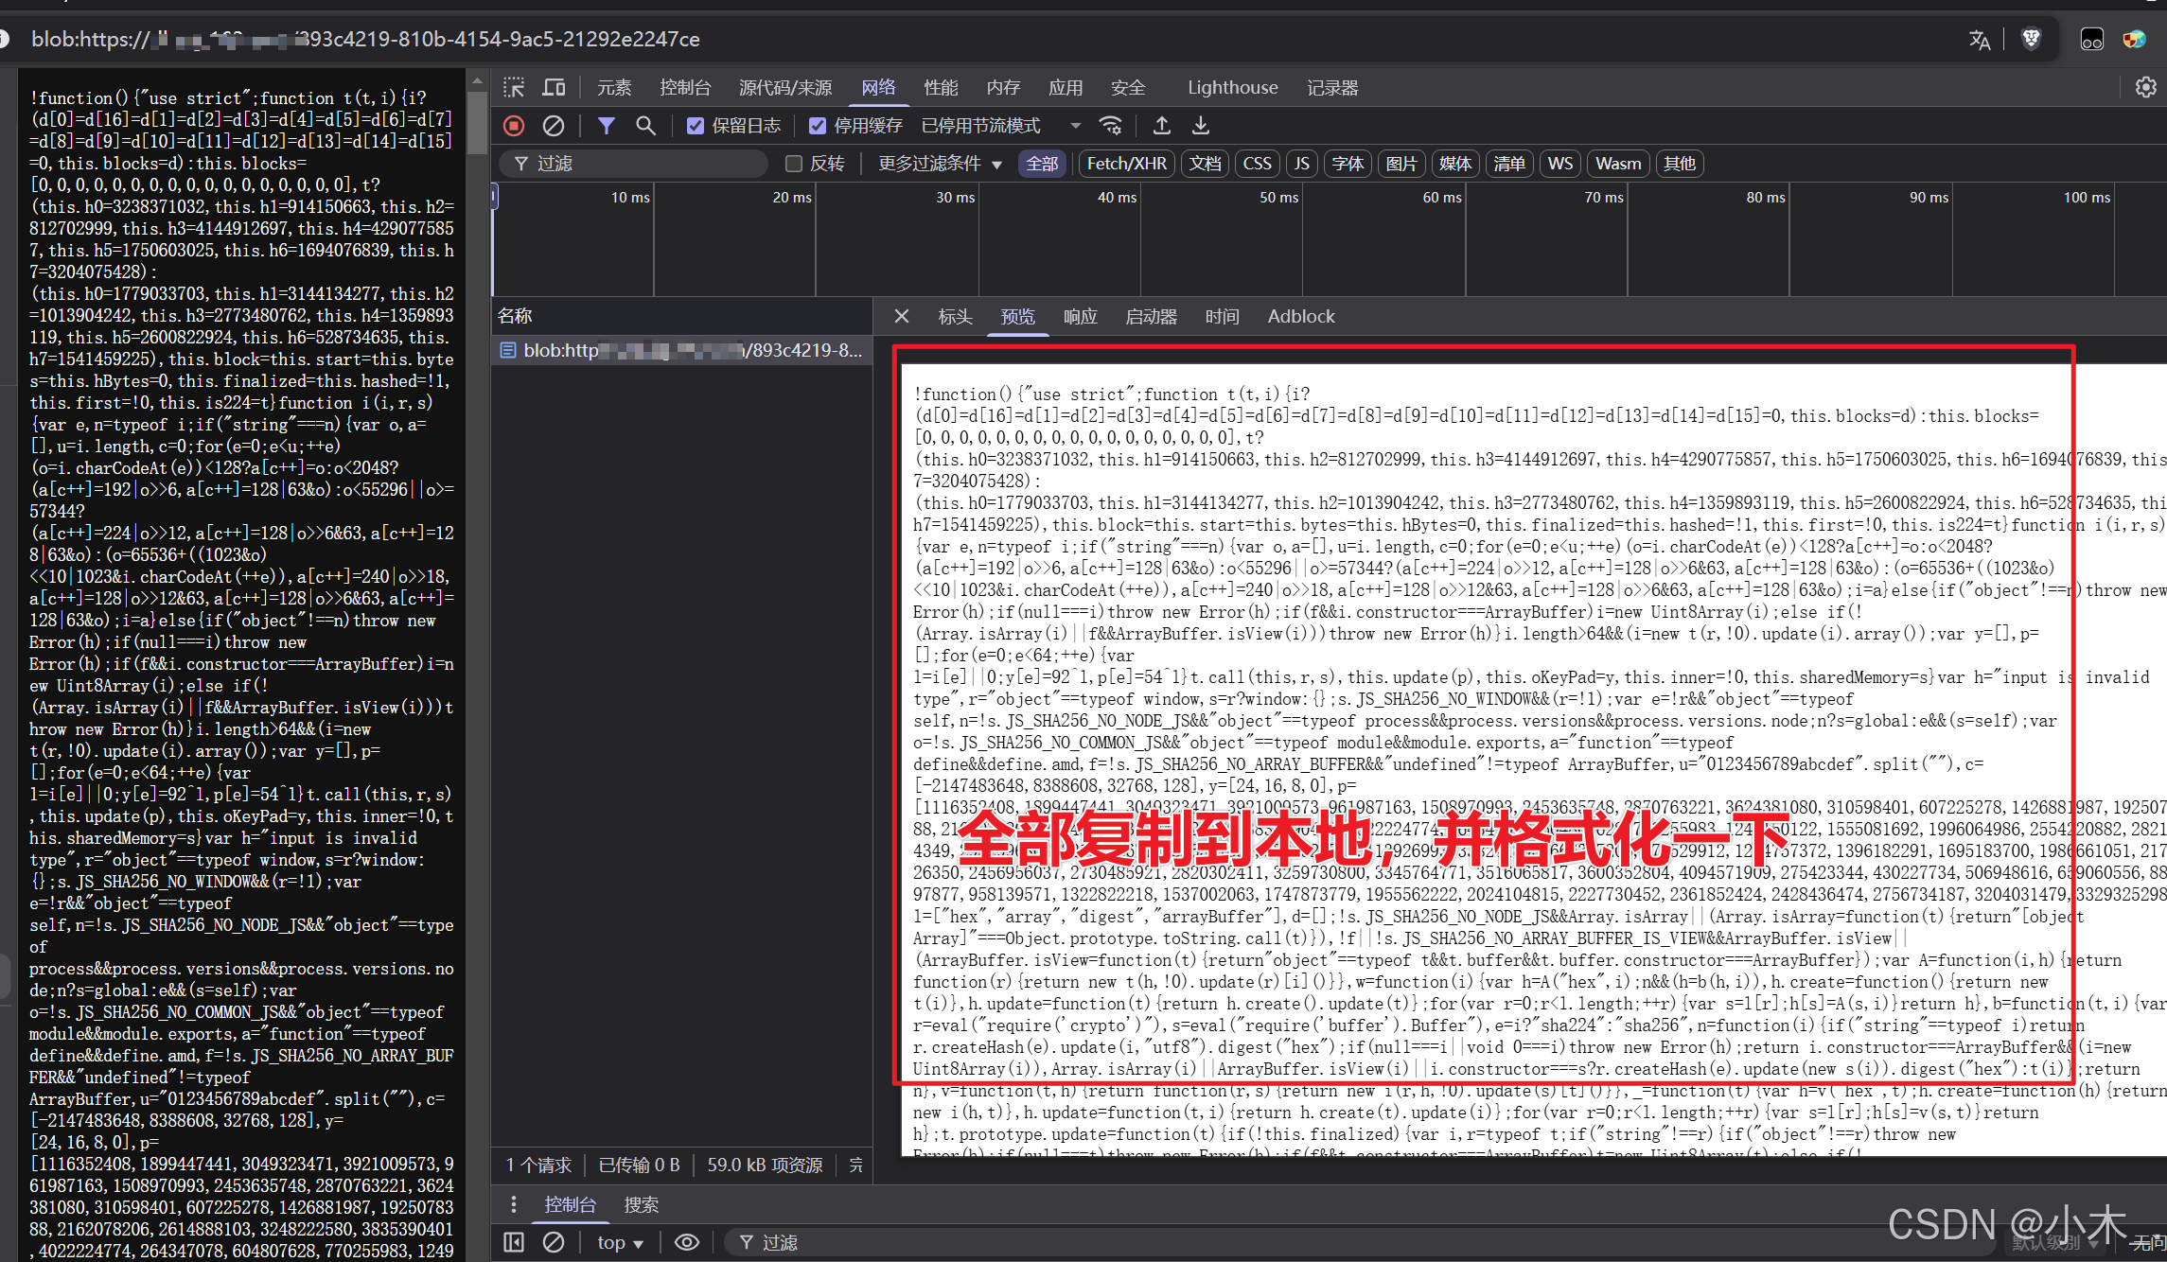Filter by Wasm type
The height and width of the screenshot is (1262, 2167).
pyautogui.click(x=1618, y=164)
